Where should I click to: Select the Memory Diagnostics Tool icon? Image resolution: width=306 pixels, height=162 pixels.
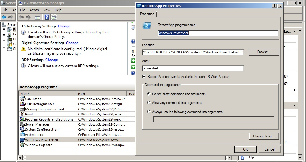click(22, 109)
